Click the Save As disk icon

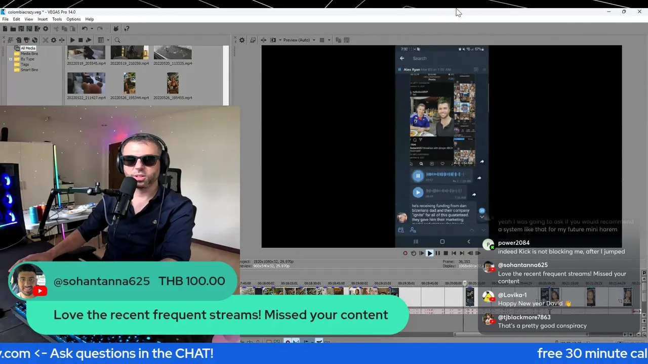click(29, 29)
